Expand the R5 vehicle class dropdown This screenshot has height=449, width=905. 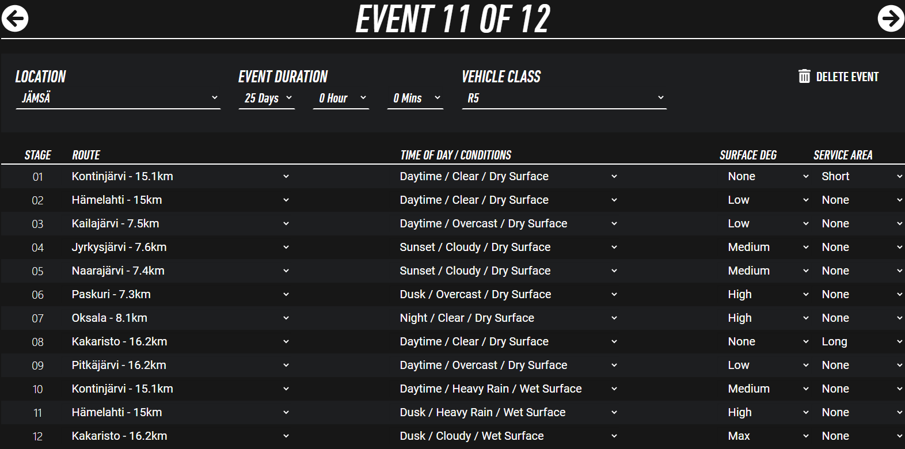click(x=564, y=98)
